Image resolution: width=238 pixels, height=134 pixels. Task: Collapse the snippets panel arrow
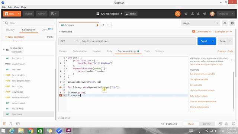tap(232, 60)
